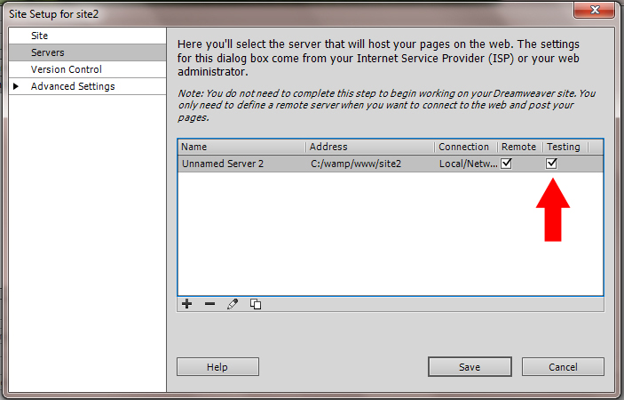Image resolution: width=624 pixels, height=400 pixels.
Task: Click the Address column header
Action: pyautogui.click(x=370, y=147)
